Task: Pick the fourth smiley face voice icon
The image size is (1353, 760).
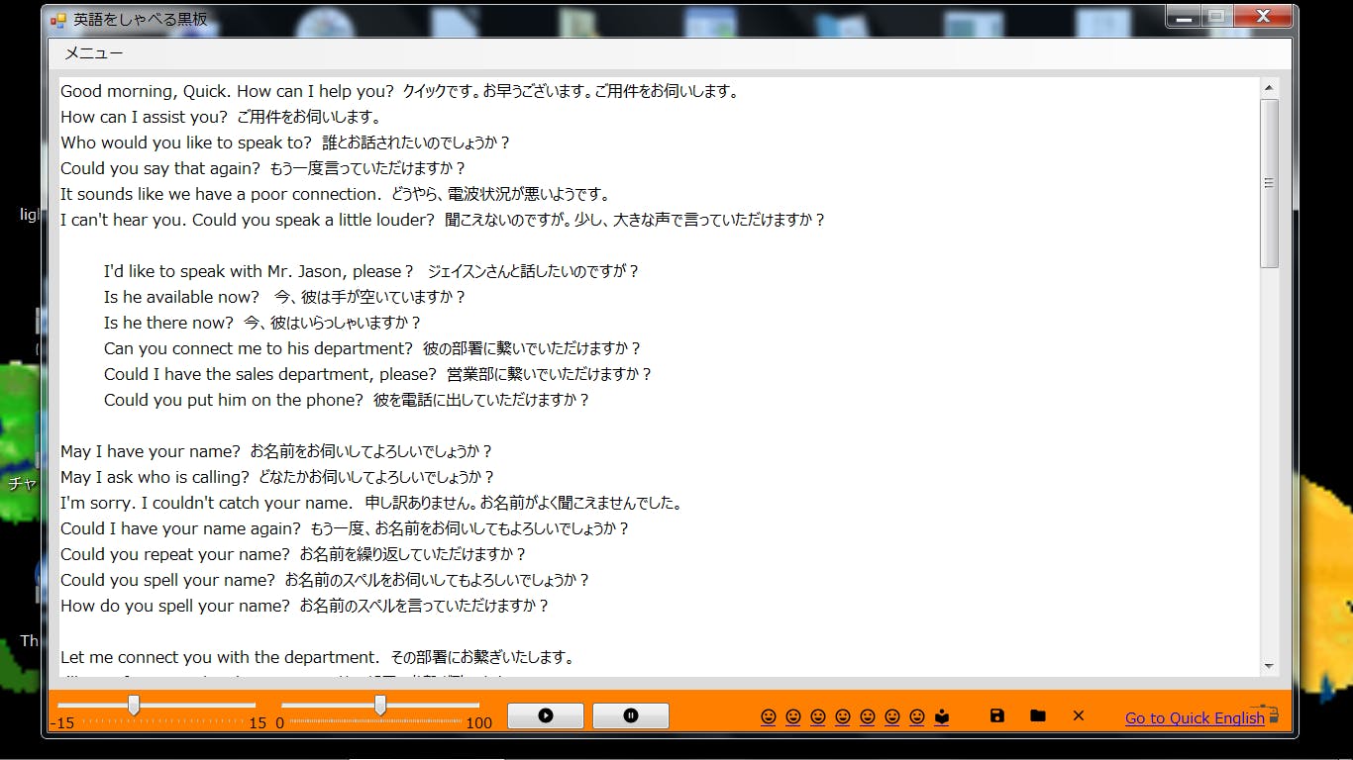Action: click(x=843, y=716)
